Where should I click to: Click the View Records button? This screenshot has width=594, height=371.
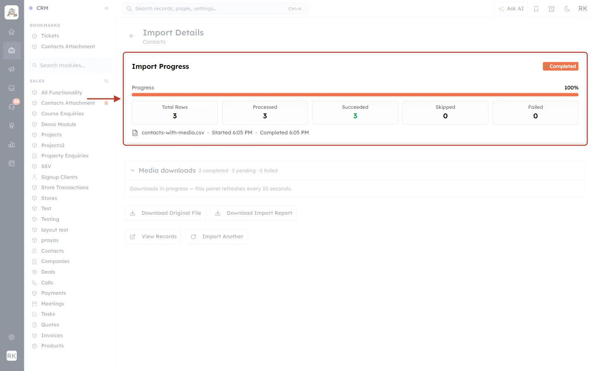tap(153, 237)
